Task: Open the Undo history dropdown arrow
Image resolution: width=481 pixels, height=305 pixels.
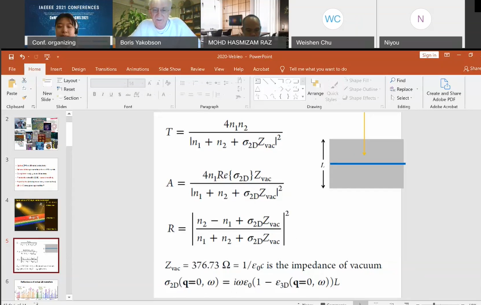Action: pos(29,57)
